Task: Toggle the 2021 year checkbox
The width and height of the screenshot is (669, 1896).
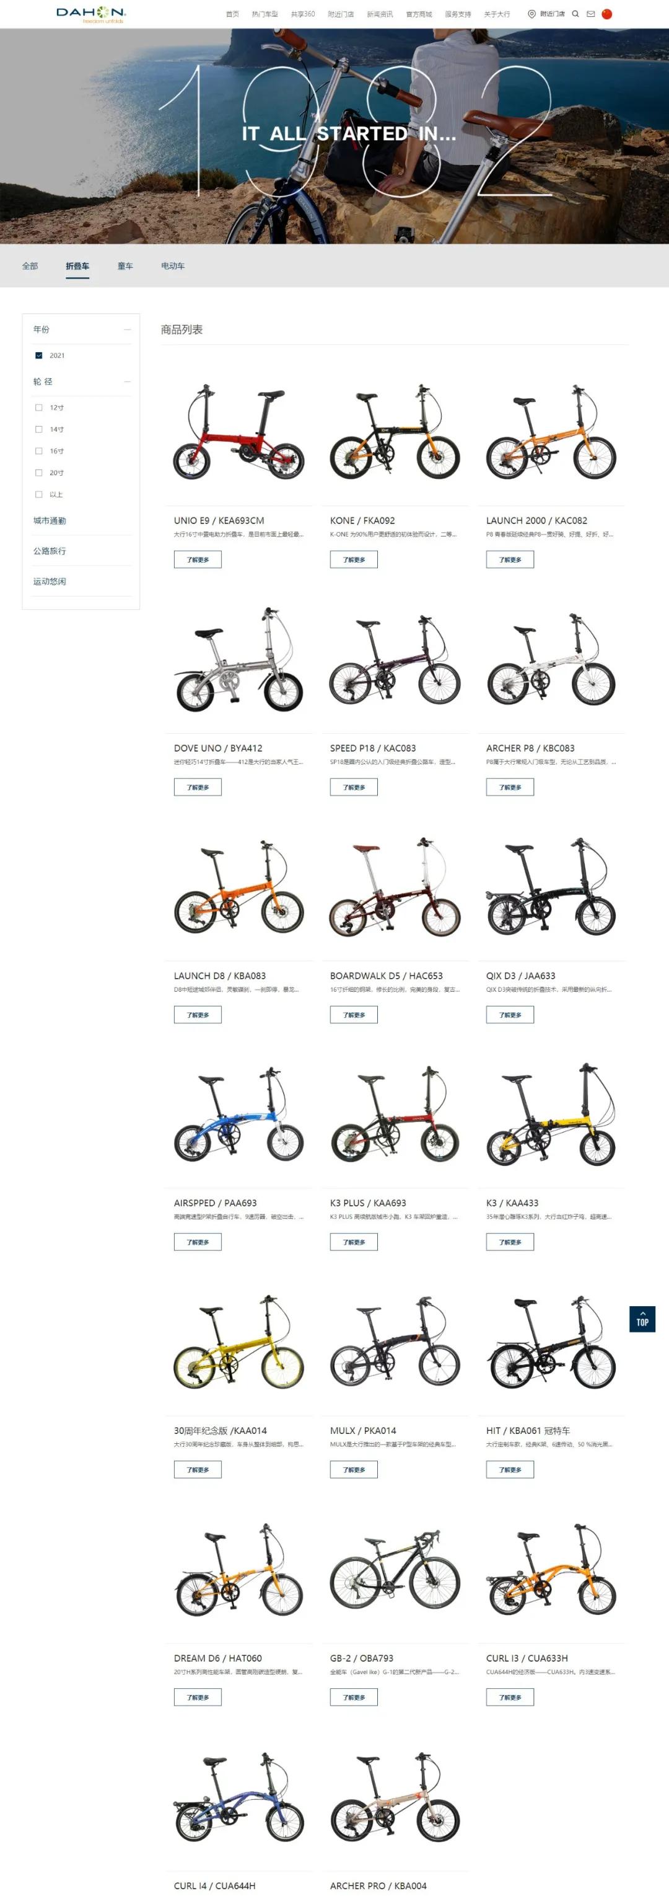Action: pyautogui.click(x=39, y=355)
